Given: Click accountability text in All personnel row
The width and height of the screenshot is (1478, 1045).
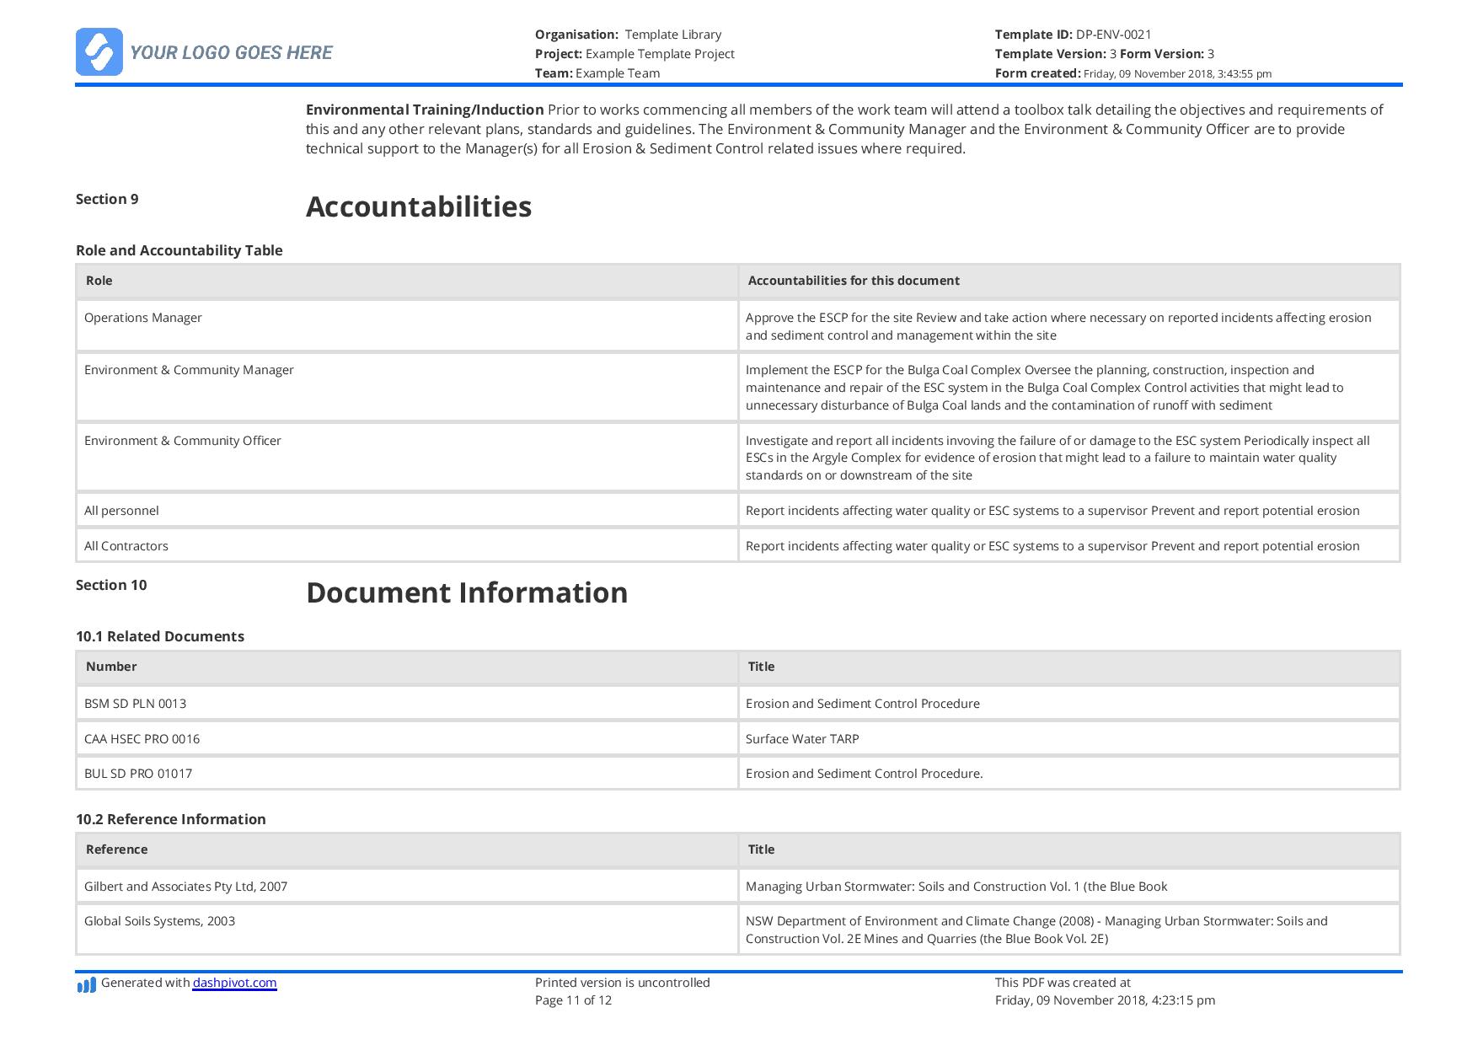Looking at the screenshot, I should click(1052, 511).
